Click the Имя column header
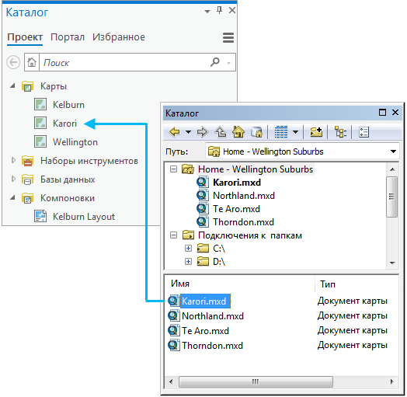Image resolution: width=407 pixels, height=397 pixels. 180,284
